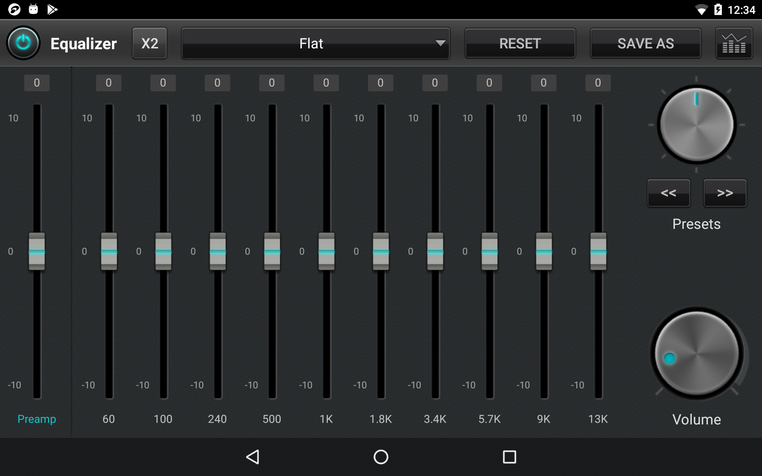Screen dimensions: 762x476
Task: Click the Equalizer title text
Action: [x=84, y=44]
